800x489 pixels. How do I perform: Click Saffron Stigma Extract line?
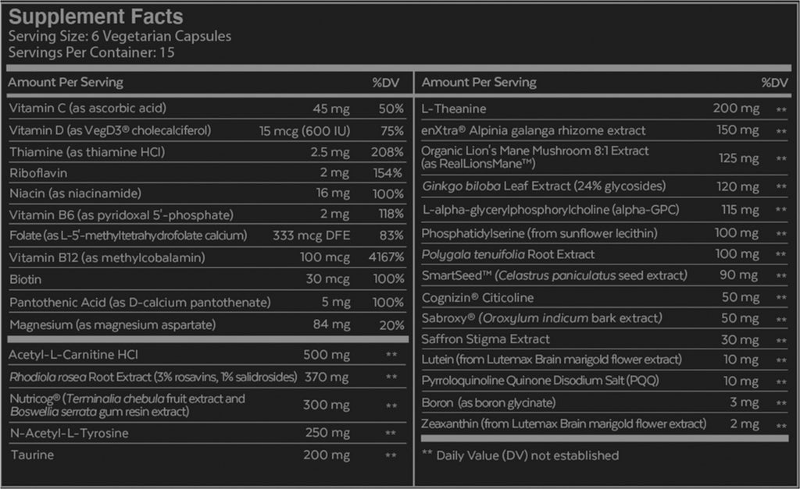point(485,339)
